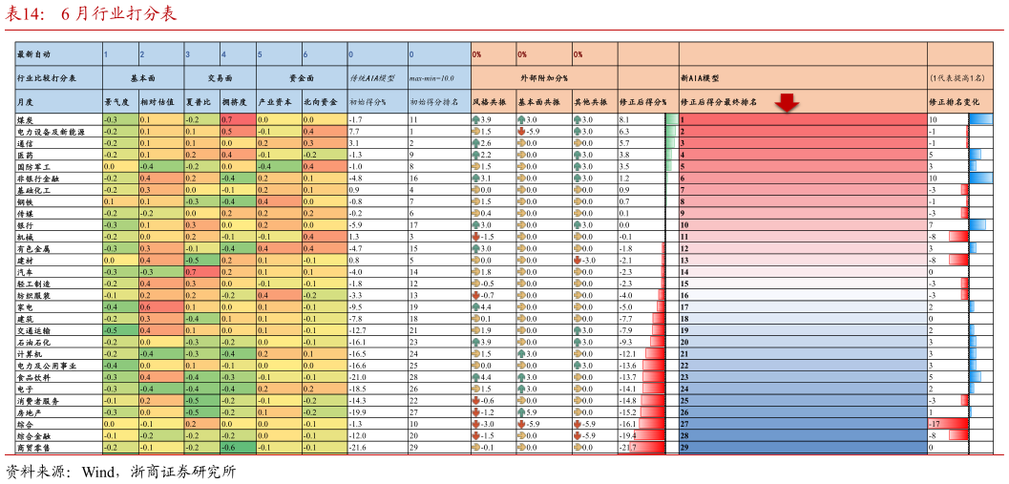1009x484 pixels.
Task: Click the 新AIA模型 header cell
Action: click(x=802, y=78)
